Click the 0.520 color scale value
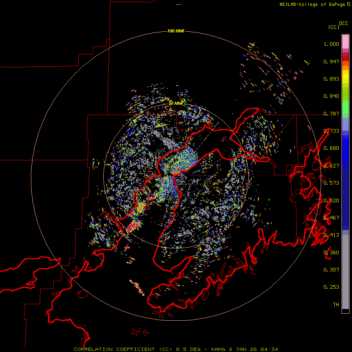The width and height of the screenshot is (352, 352). coord(331,201)
